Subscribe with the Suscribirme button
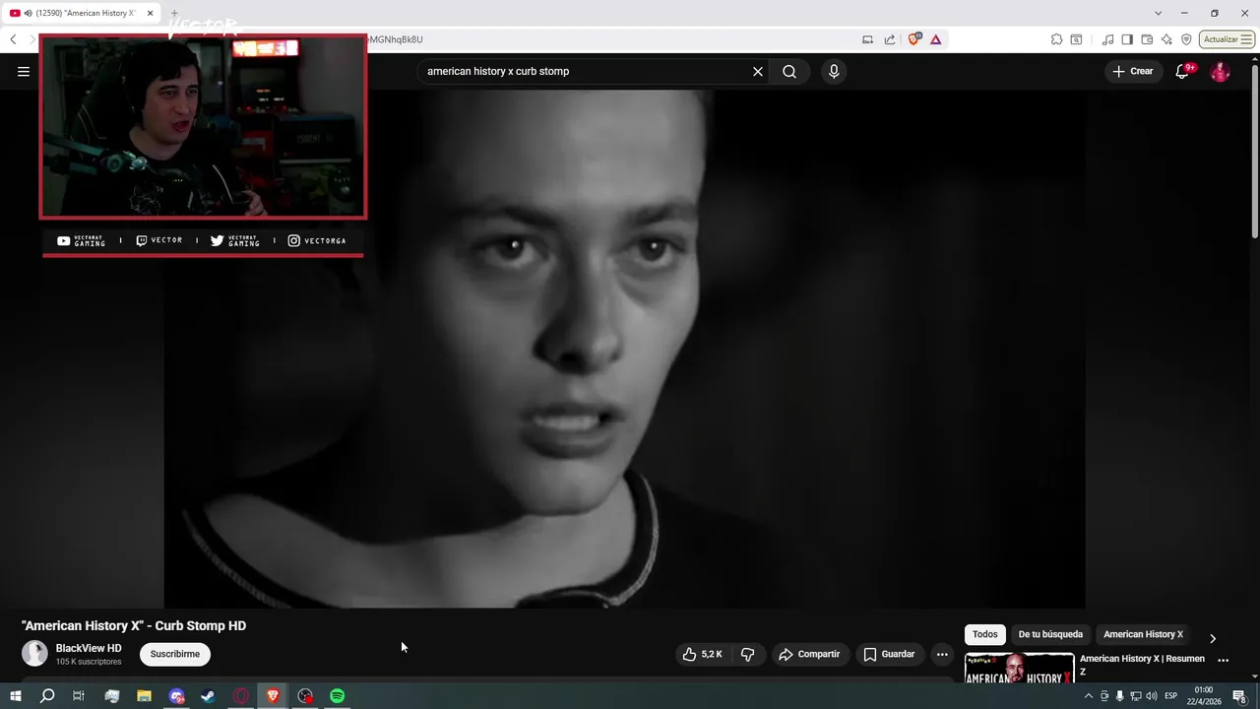The image size is (1260, 709). (x=175, y=654)
